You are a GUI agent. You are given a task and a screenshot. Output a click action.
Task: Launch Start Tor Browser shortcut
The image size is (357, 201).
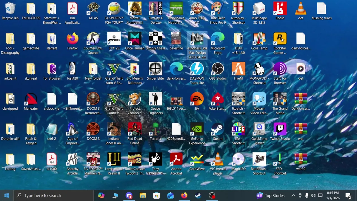pyautogui.click(x=280, y=73)
